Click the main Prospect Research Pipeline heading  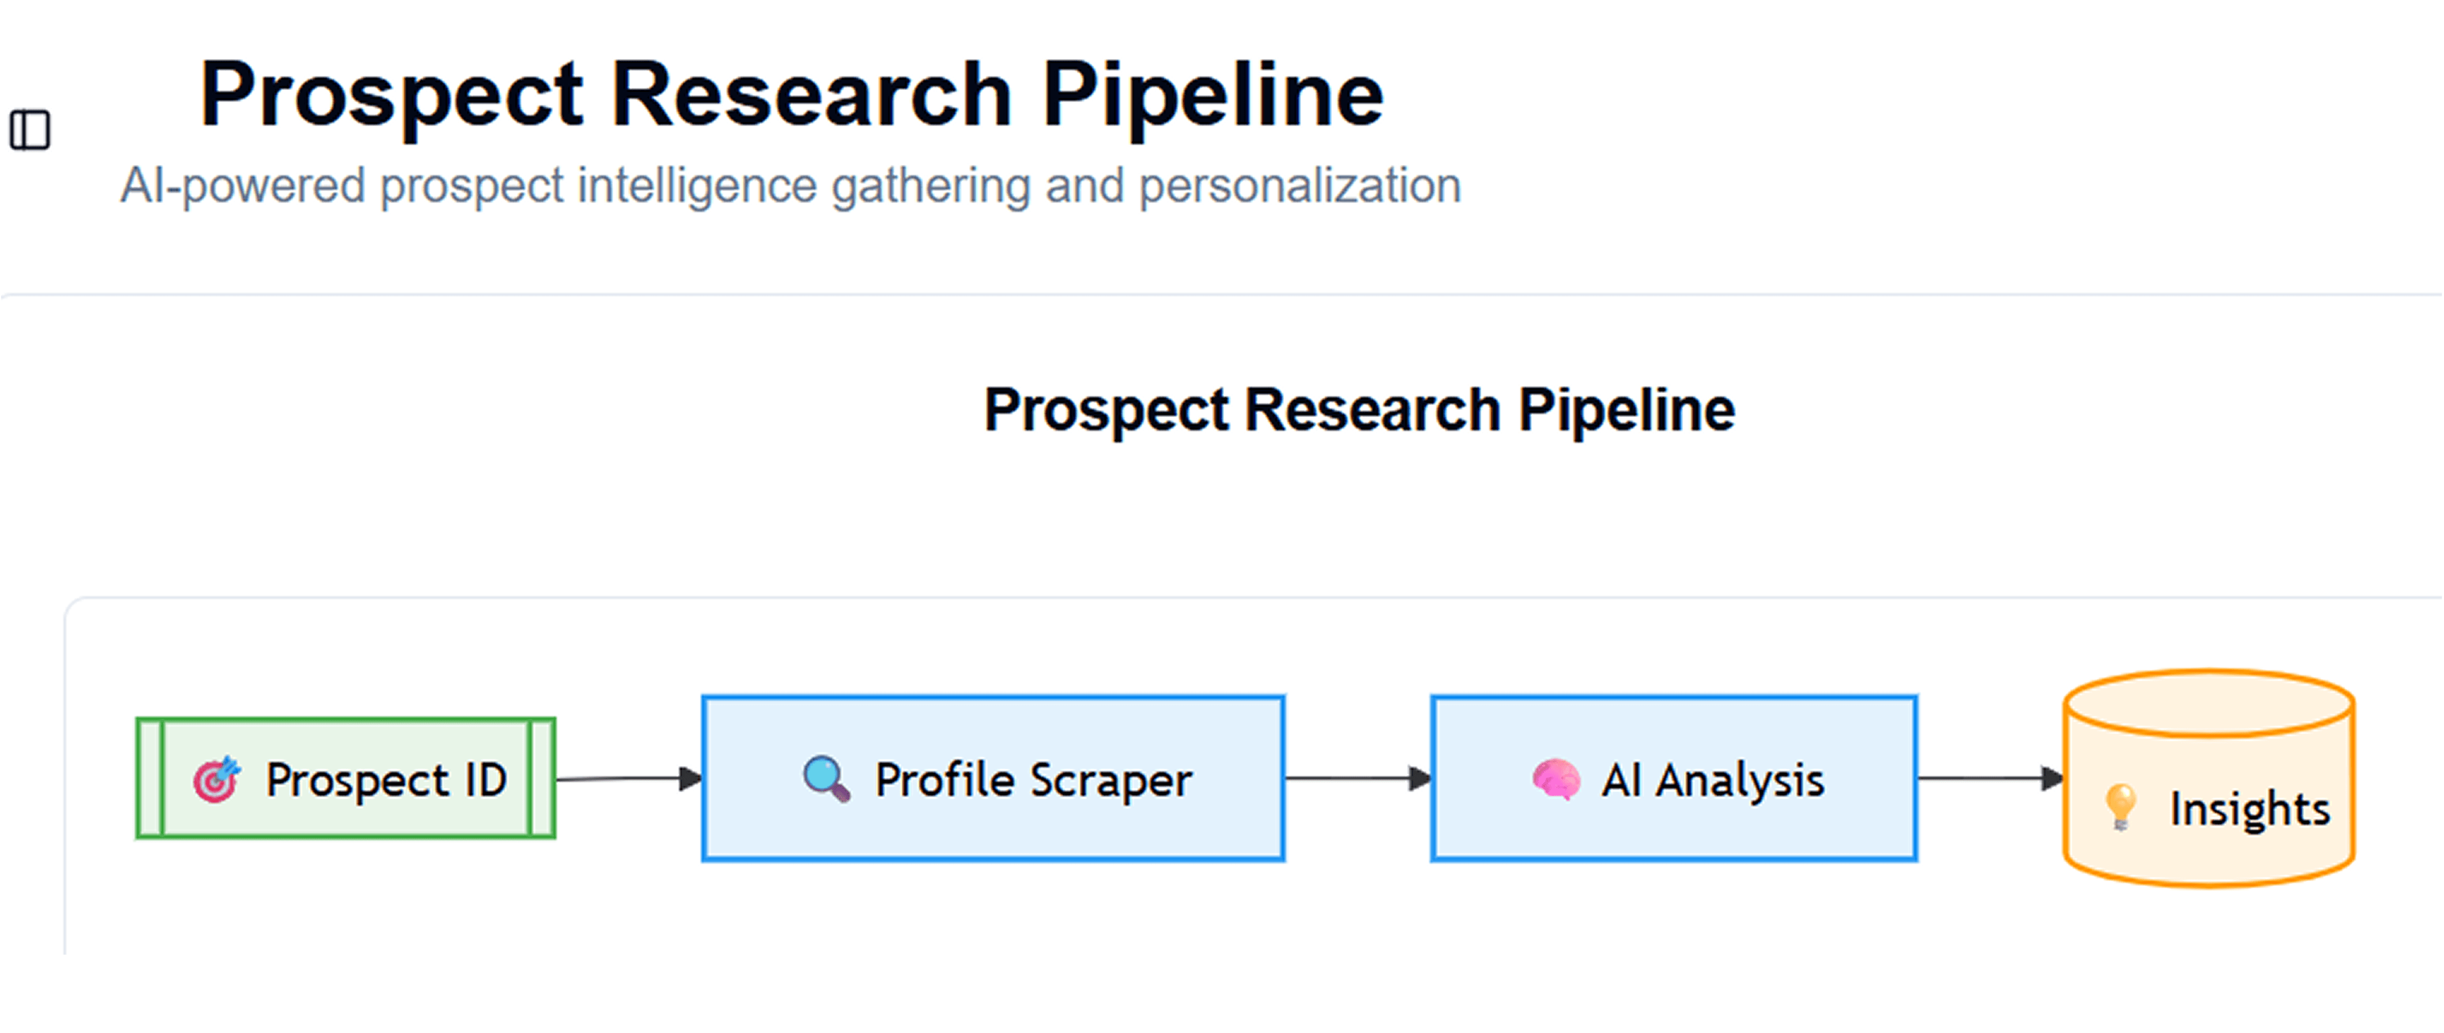point(792,95)
